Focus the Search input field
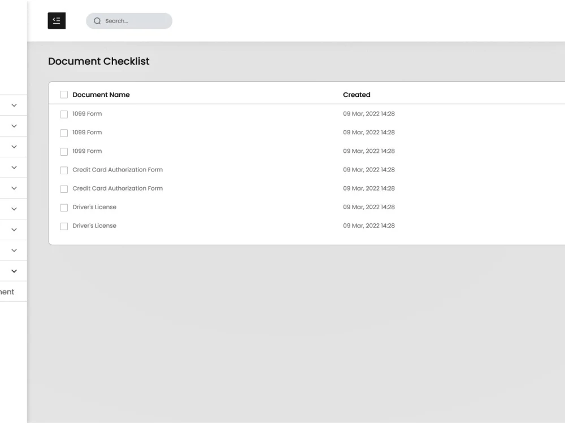The image size is (565, 423). click(129, 21)
